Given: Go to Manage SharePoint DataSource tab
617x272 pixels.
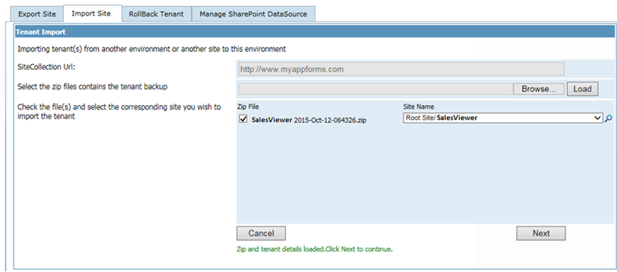Looking at the screenshot, I should point(253,14).
